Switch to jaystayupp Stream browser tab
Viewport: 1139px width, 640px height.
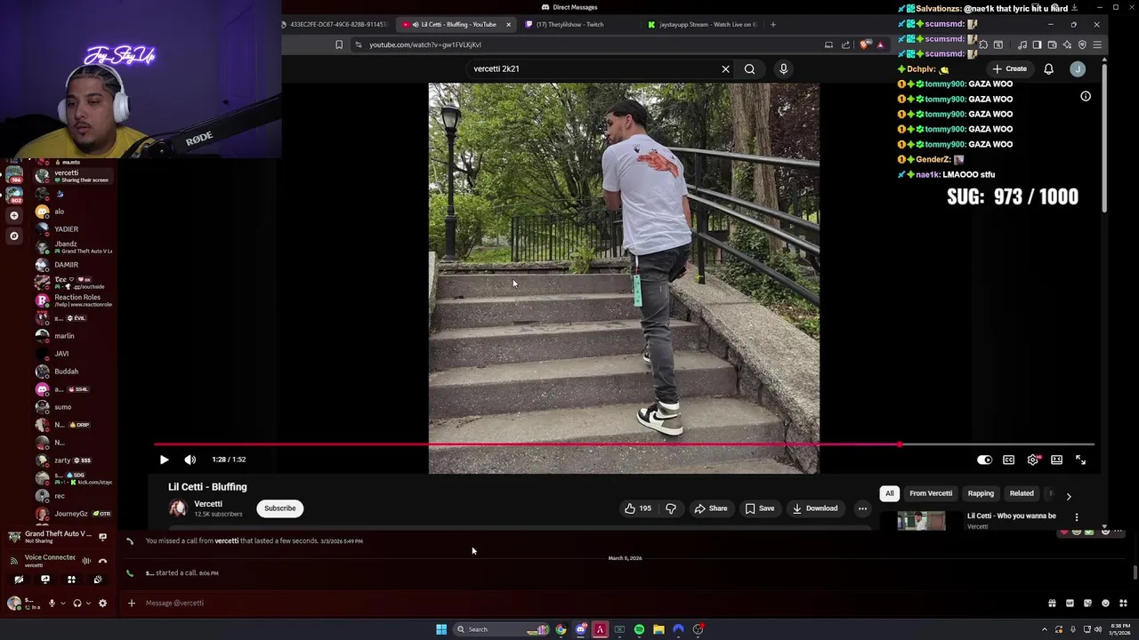(x=701, y=24)
